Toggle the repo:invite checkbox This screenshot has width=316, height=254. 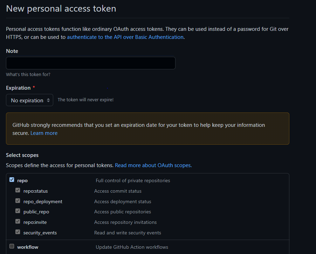18,221
